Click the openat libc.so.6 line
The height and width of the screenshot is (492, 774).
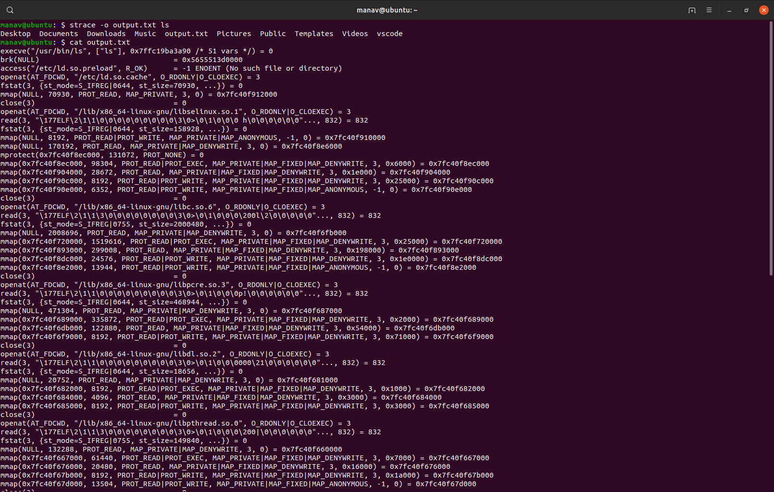(x=162, y=207)
